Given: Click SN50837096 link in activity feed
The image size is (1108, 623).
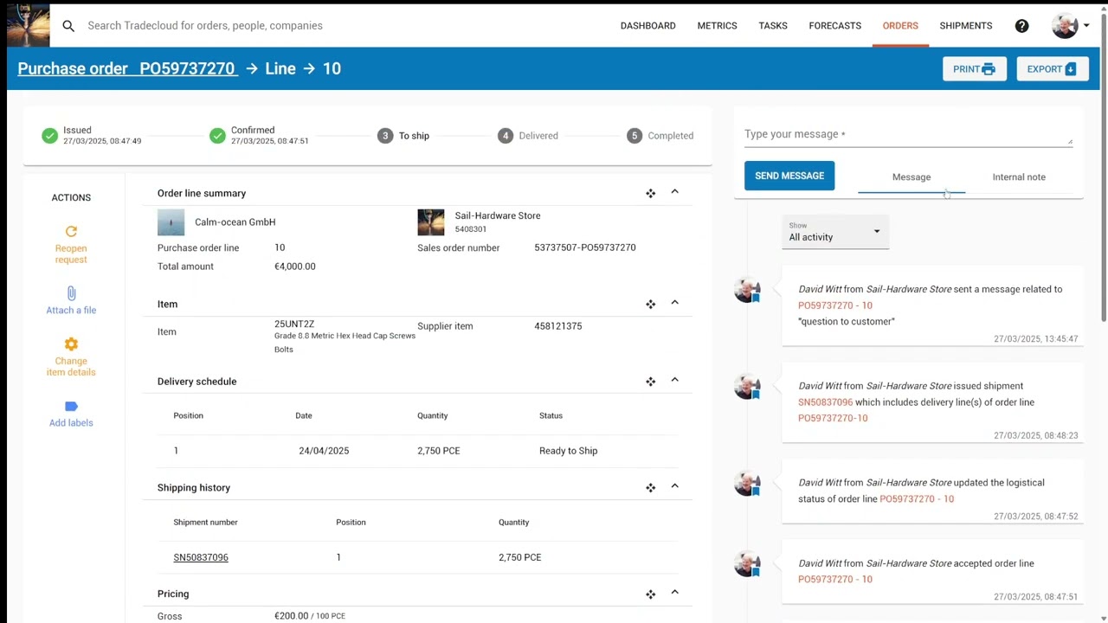Looking at the screenshot, I should pos(825,402).
